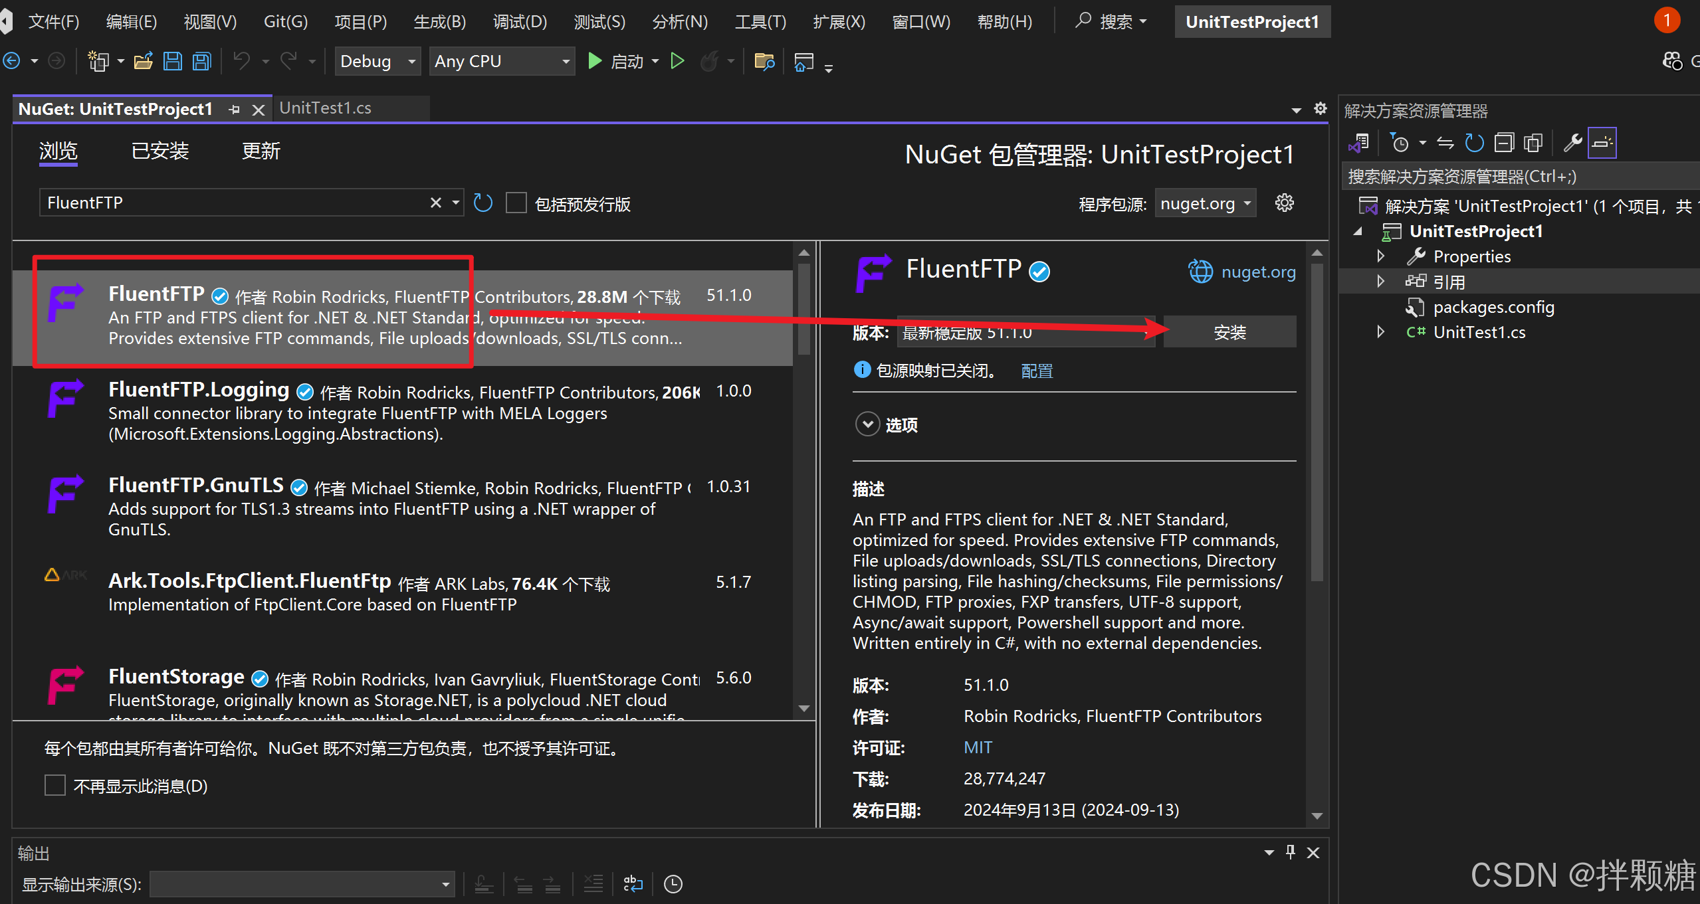Viewport: 1700px width, 904px height.
Task: Click the 安装 button for FluentFTP
Action: tap(1229, 331)
